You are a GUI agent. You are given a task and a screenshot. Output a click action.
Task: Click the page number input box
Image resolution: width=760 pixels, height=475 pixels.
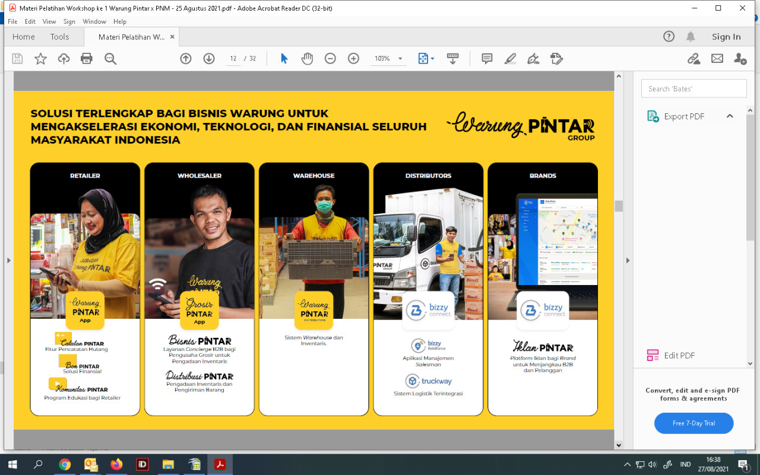[x=233, y=59]
